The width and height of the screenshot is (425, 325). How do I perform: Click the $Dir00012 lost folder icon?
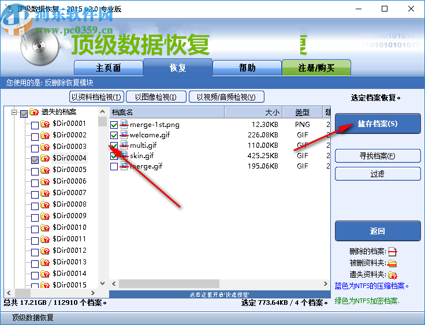click(45, 251)
